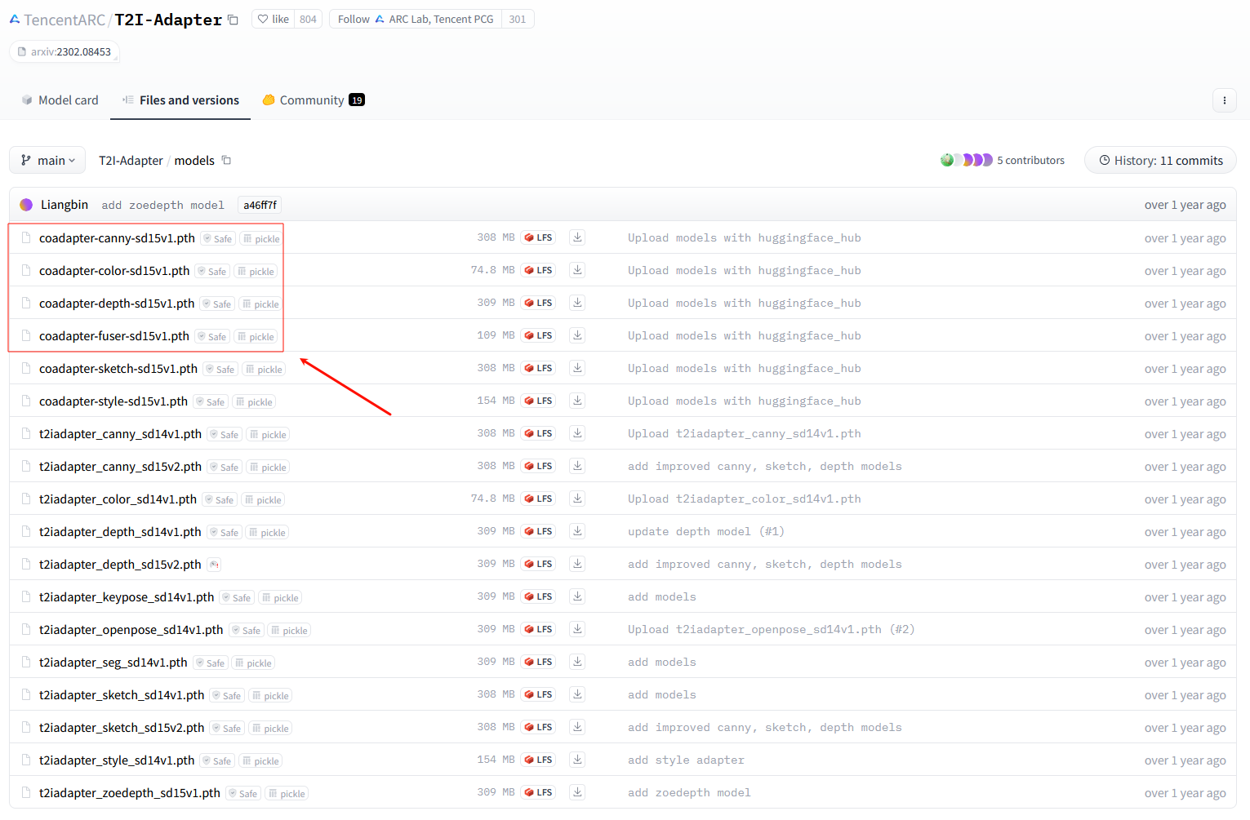Open the Liangbin user profile
This screenshot has height=820, width=1250.
click(x=65, y=205)
